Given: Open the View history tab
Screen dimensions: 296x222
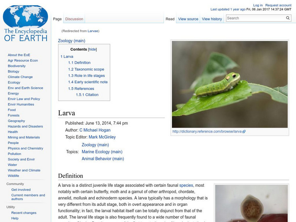Looking at the screenshot, I should point(212,19).
